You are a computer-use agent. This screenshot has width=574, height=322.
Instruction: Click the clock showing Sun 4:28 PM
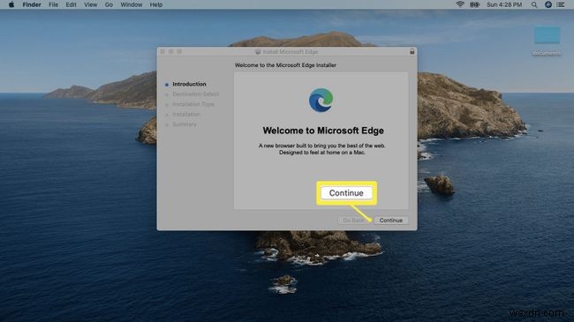click(504, 4)
